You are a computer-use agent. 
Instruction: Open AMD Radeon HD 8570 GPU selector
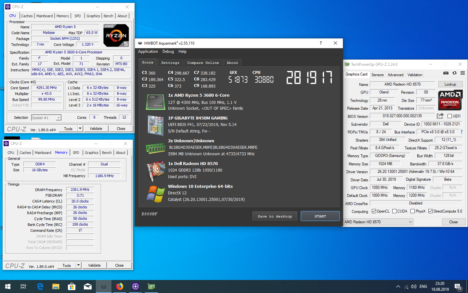[378, 222]
